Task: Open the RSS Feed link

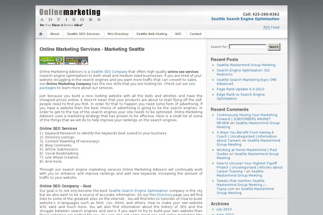Action: pyautogui.click(x=271, y=27)
